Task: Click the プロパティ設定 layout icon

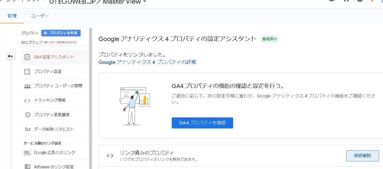Action: (x=27, y=71)
